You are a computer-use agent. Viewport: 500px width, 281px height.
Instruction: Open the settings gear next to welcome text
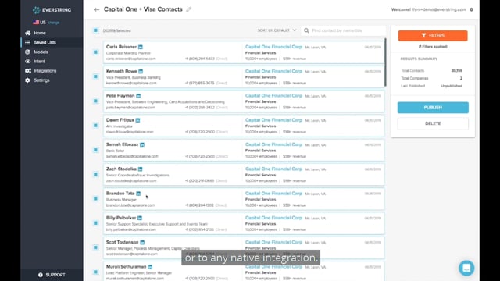[x=471, y=9]
